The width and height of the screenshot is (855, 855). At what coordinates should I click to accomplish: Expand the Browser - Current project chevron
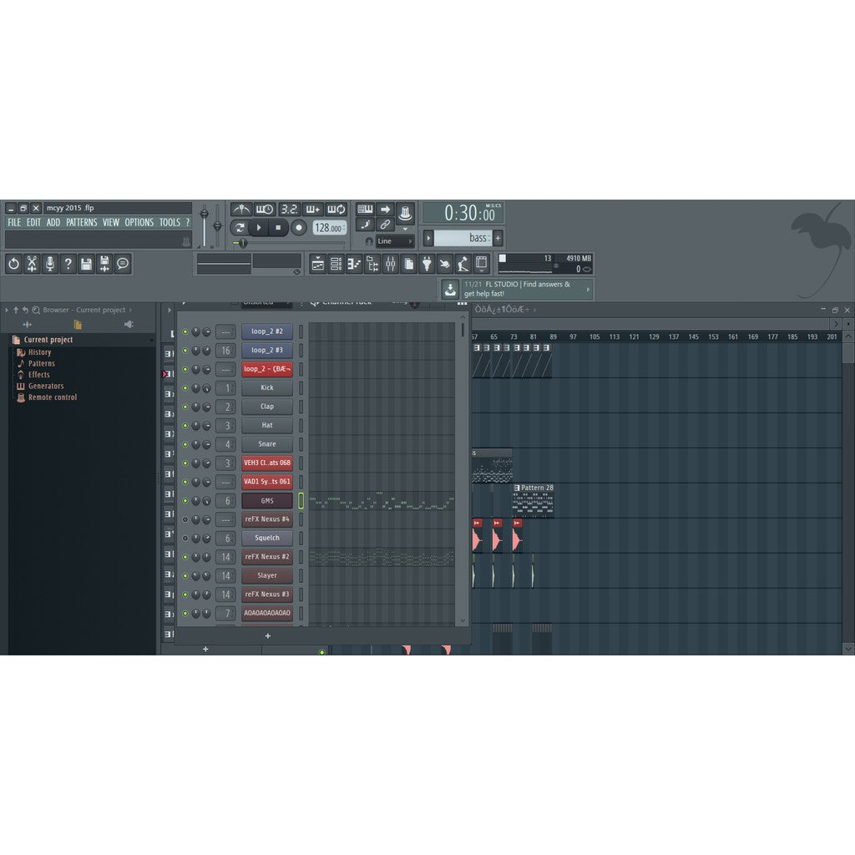(x=6, y=310)
